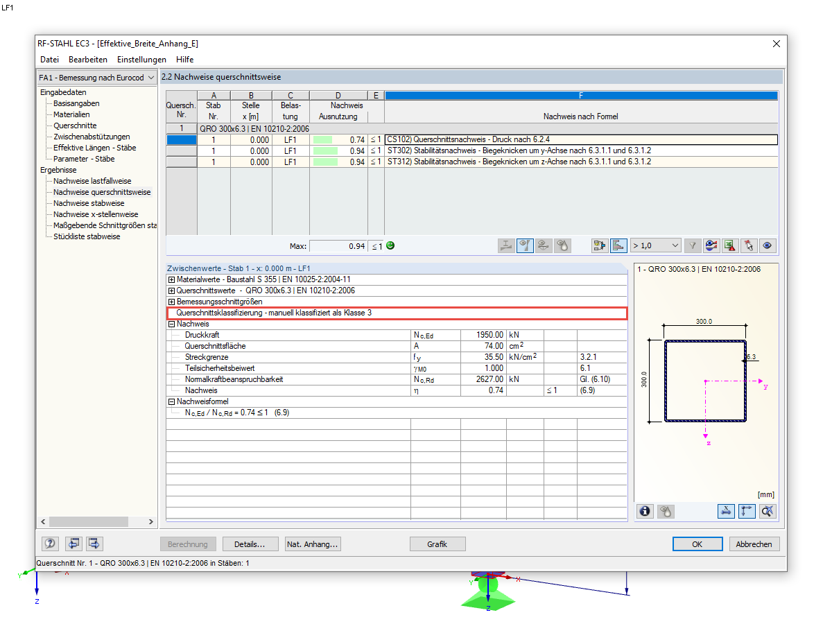
Task: Click the eye with drop icon in results toolbar
Action: pyautogui.click(x=563, y=245)
